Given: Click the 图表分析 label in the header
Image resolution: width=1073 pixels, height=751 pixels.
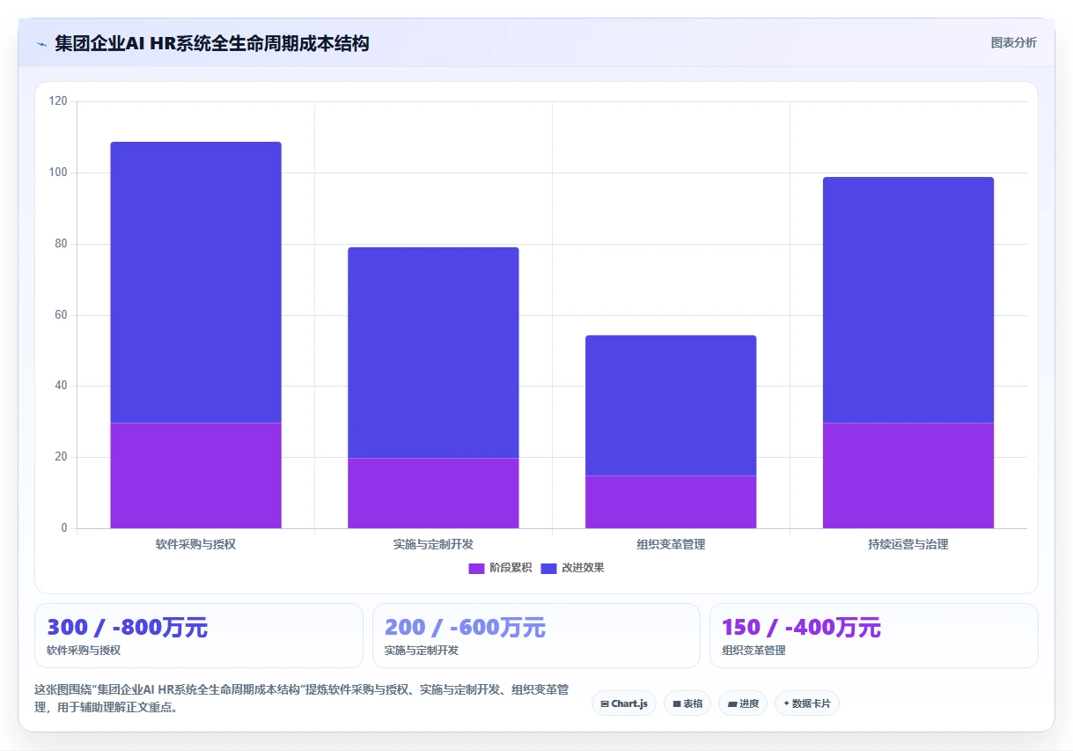Looking at the screenshot, I should pos(1013,42).
